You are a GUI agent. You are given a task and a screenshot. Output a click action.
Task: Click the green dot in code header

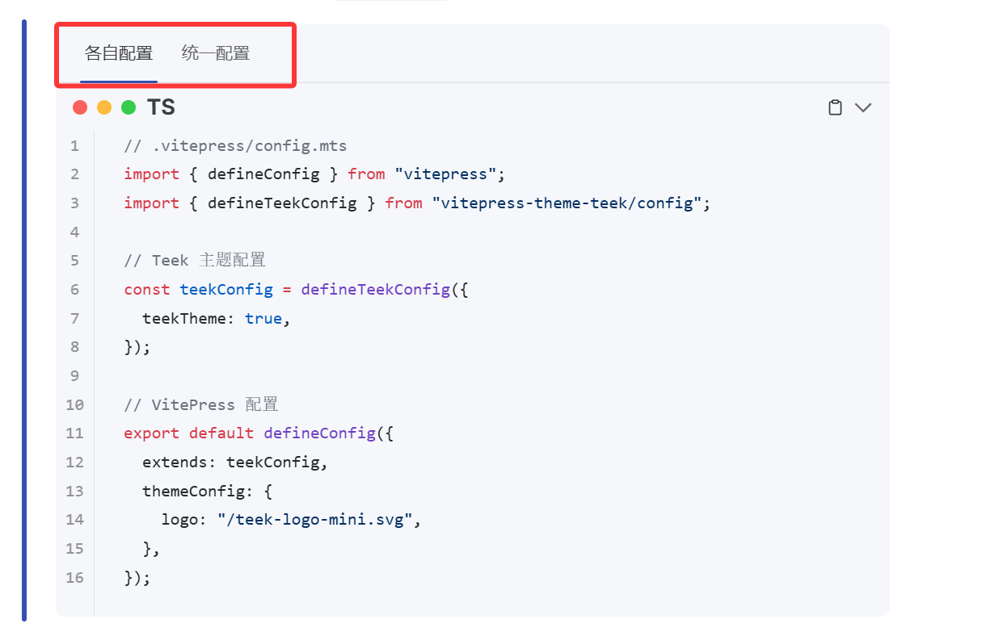tap(129, 107)
